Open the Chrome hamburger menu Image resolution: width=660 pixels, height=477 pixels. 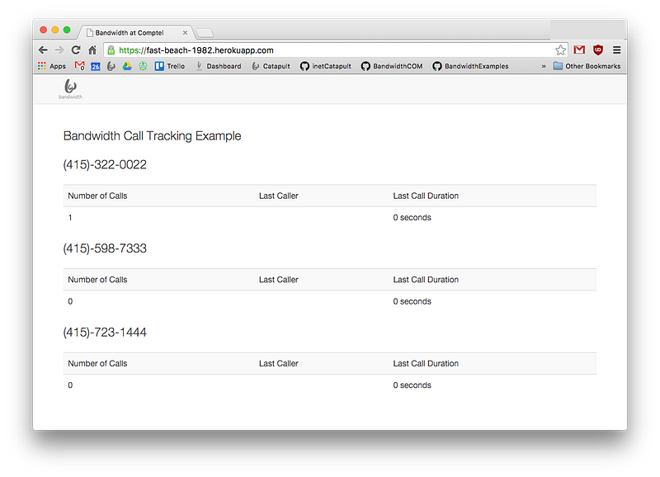616,50
